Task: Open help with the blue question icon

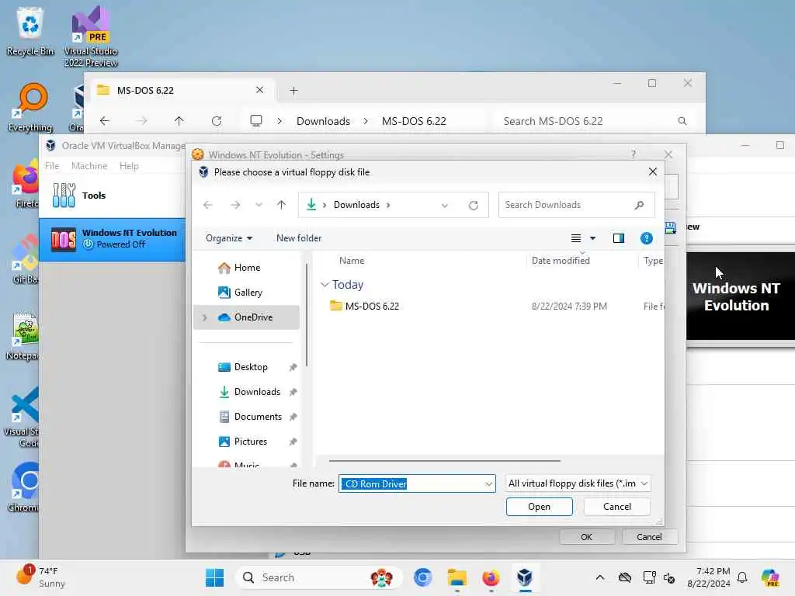Action: [647, 238]
